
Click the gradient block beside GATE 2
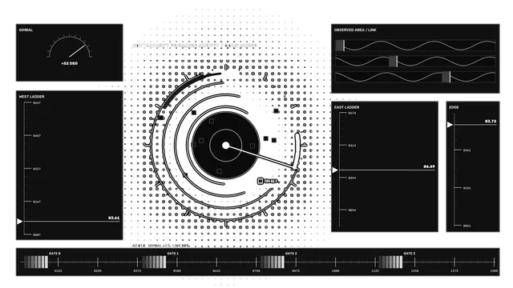point(273,262)
